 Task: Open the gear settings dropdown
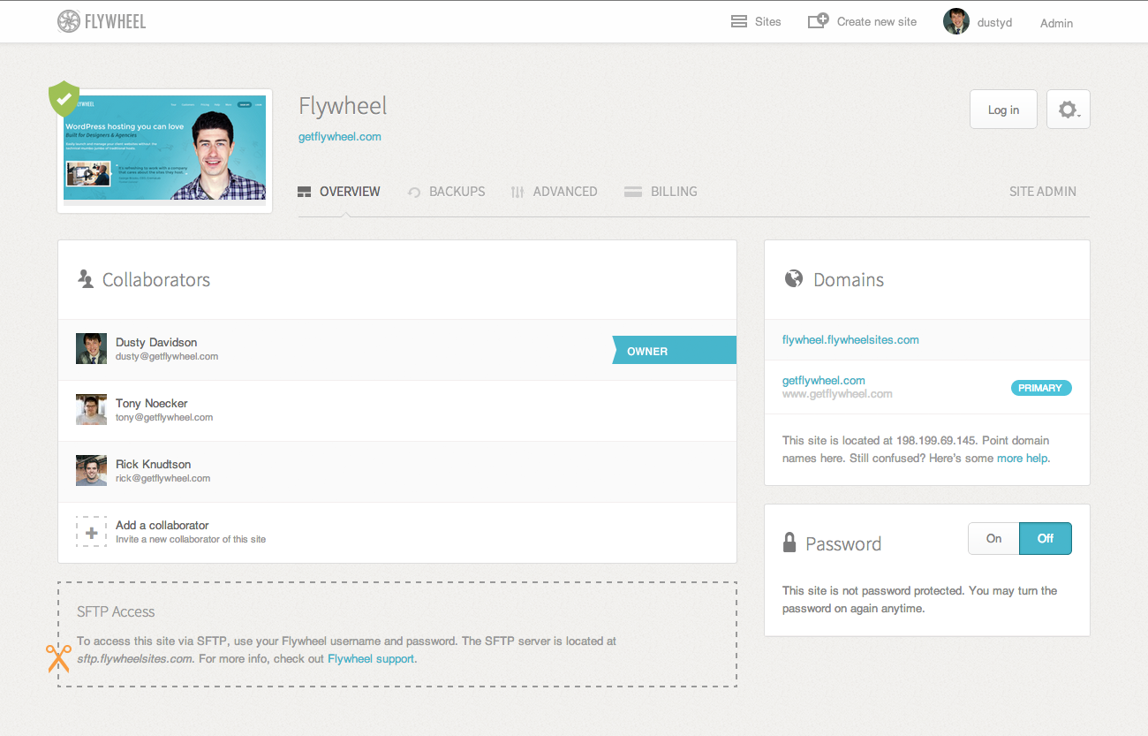coord(1069,110)
